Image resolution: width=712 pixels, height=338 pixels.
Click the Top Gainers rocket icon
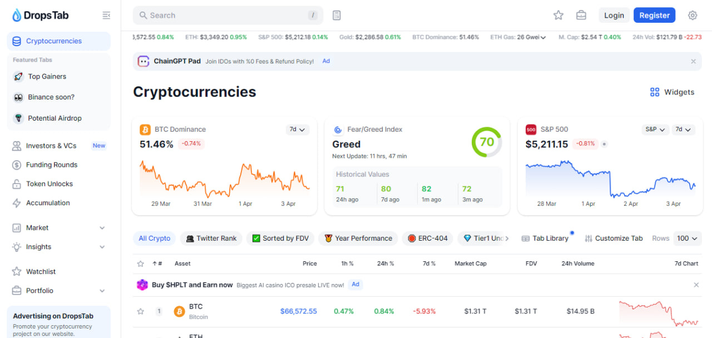click(18, 77)
